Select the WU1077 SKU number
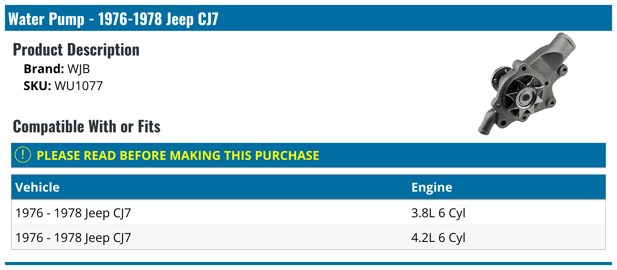617x270 pixels. tap(79, 86)
